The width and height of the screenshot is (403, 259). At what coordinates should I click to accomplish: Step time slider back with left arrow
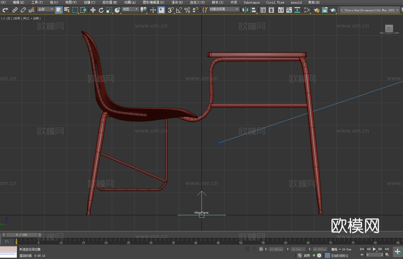click(x=4, y=235)
